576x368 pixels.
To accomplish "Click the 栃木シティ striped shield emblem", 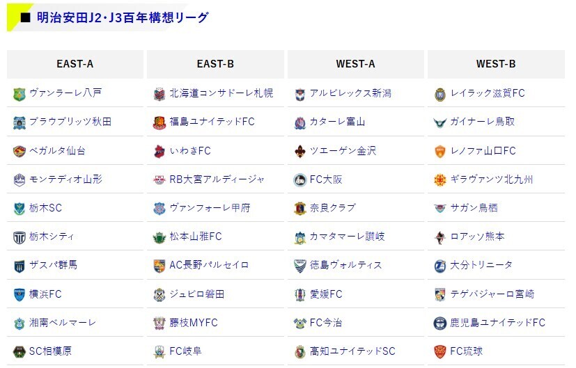I will [19, 237].
